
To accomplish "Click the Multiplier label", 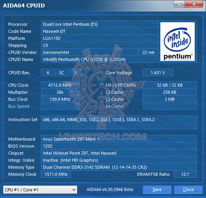I will [x=18, y=92].
